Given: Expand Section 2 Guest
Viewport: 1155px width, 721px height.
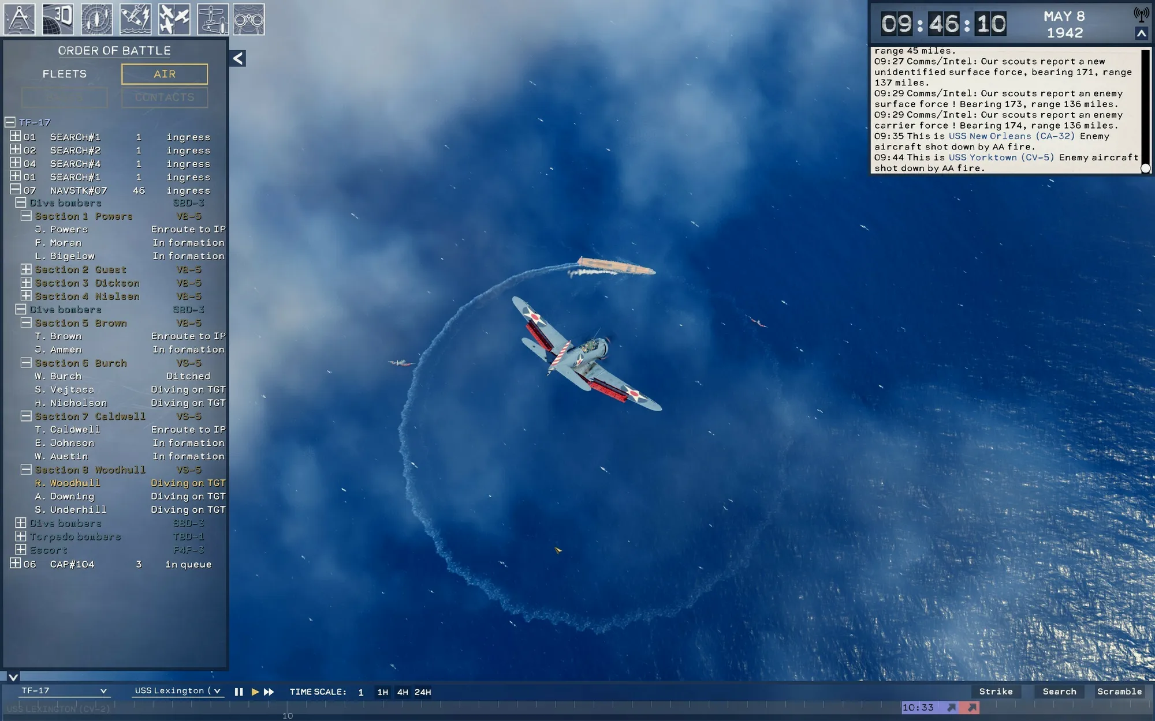Looking at the screenshot, I should [x=26, y=269].
